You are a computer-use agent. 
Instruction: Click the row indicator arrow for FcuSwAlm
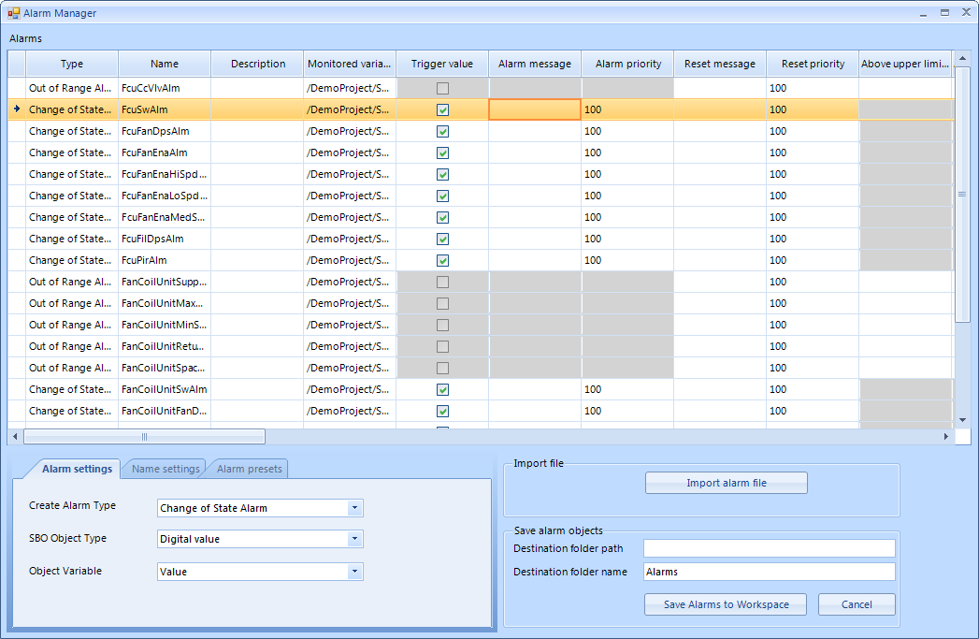pyautogui.click(x=17, y=109)
